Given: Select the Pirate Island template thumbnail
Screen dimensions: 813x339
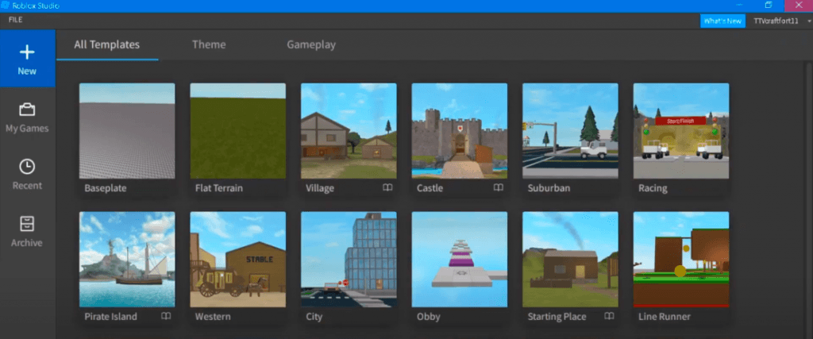Looking at the screenshot, I should (127, 259).
